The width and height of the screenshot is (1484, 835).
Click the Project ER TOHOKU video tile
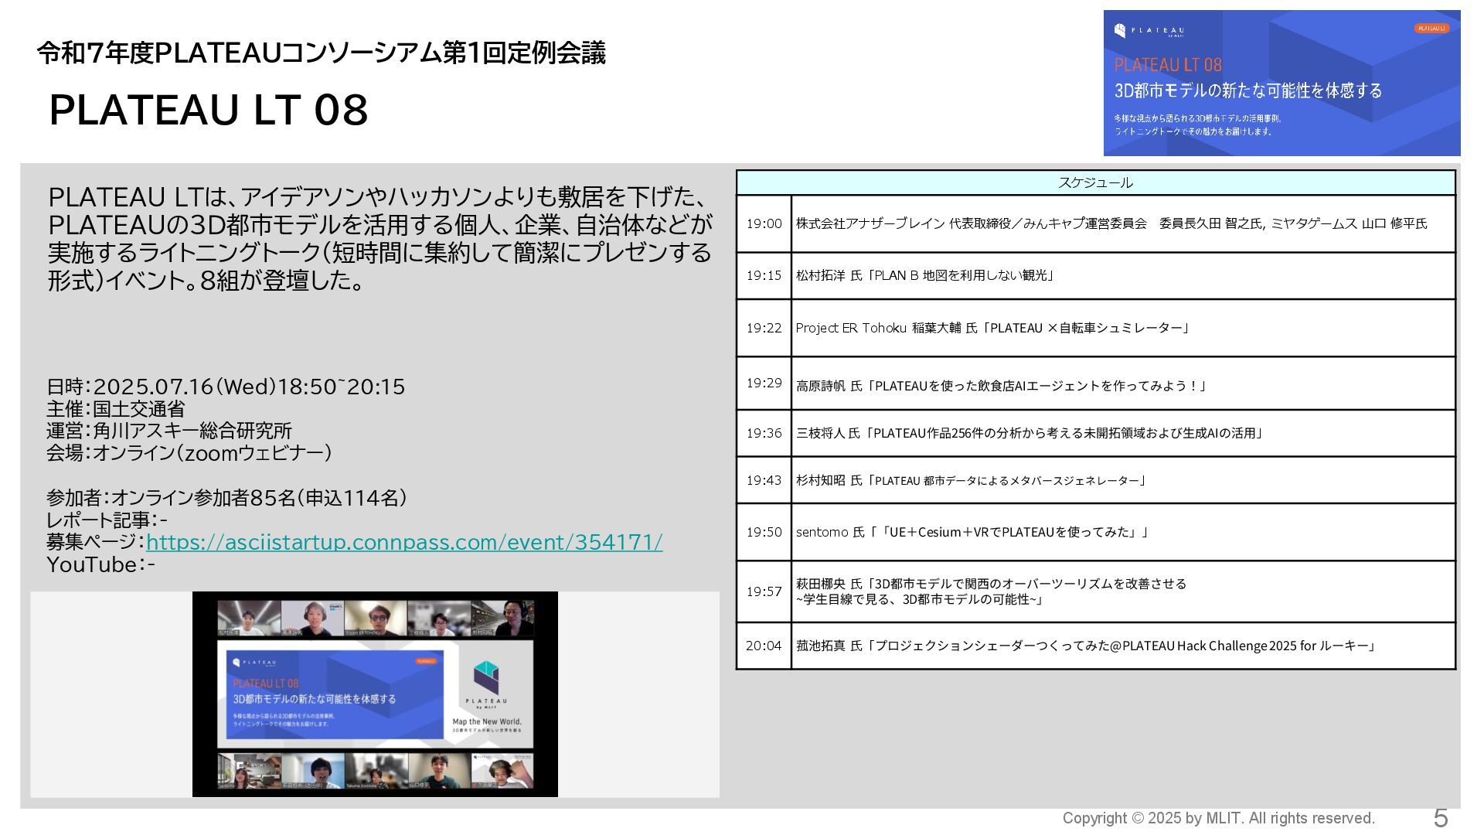tap(375, 618)
